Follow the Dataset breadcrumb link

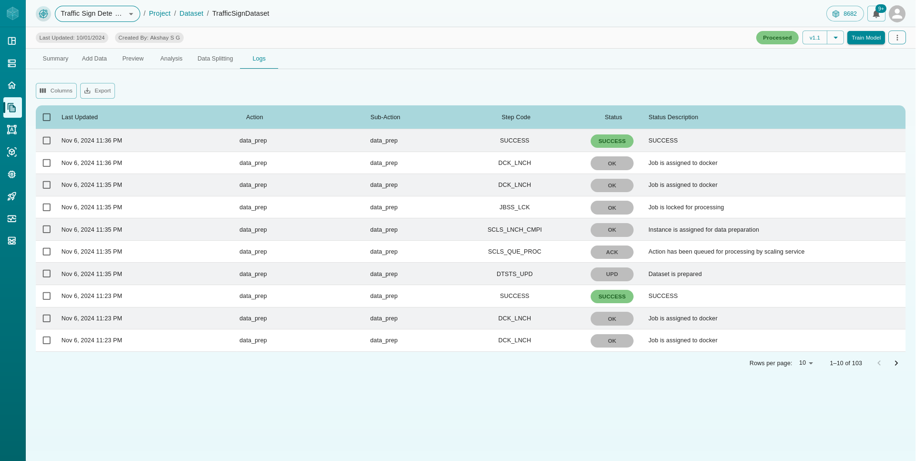191,13
